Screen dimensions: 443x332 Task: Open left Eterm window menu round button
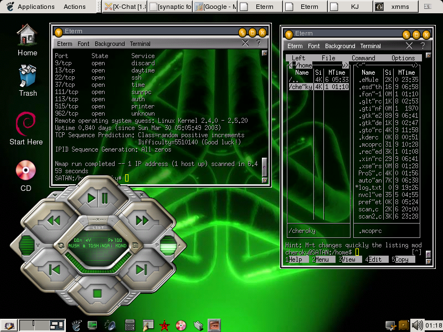tap(59, 33)
